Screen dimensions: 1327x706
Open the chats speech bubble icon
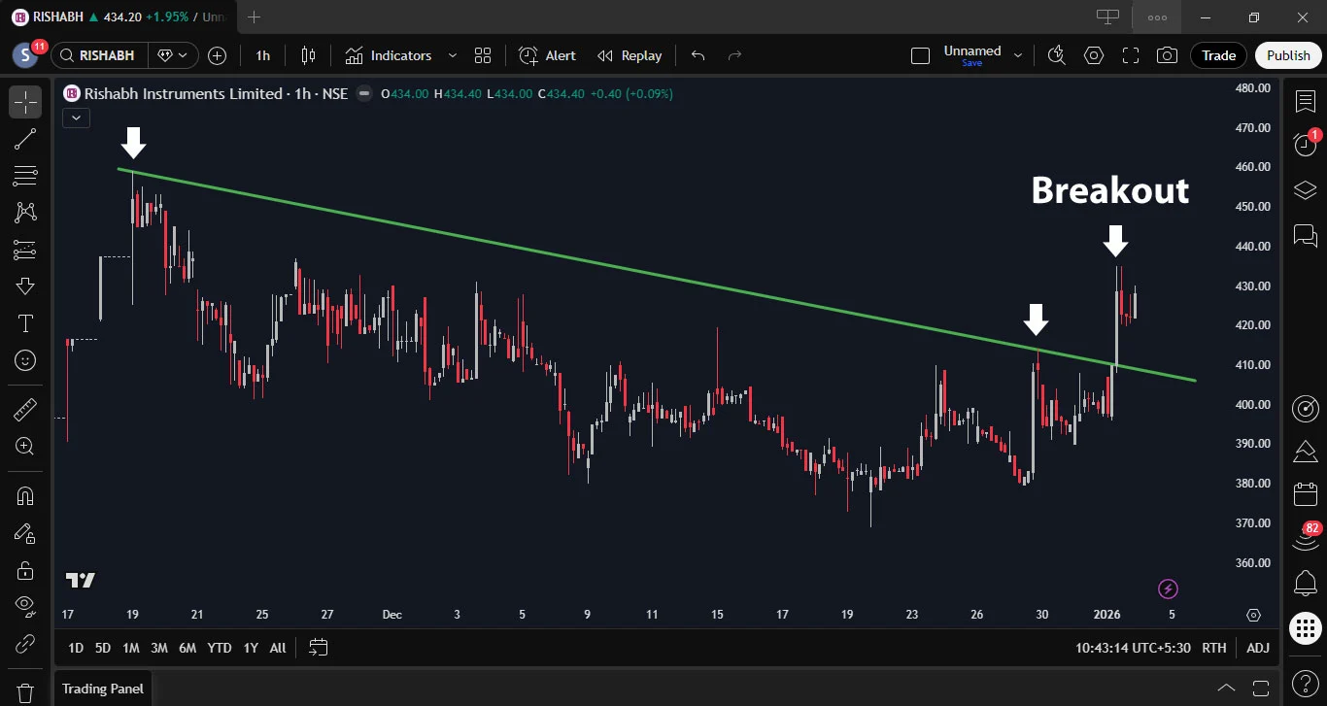(1306, 234)
